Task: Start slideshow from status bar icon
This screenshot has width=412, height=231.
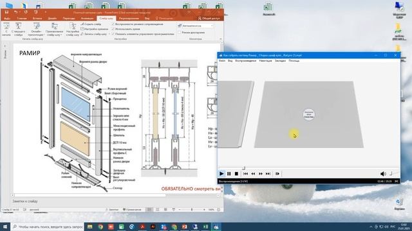Action: point(173,210)
